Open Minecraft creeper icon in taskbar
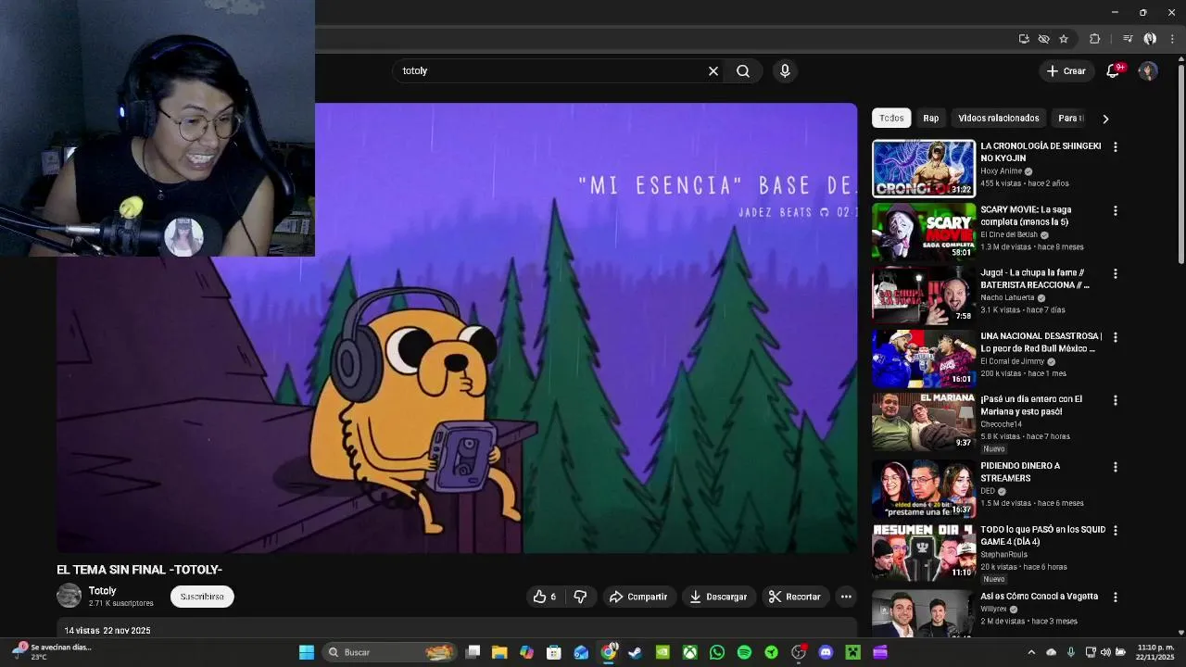 coord(852,652)
